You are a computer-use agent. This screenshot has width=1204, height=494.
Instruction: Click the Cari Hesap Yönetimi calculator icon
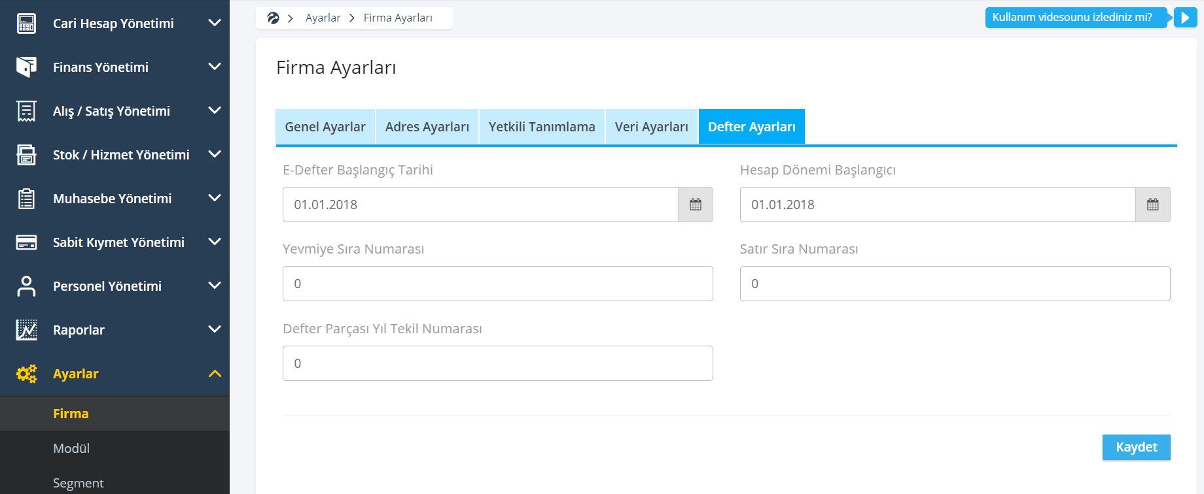[26, 24]
